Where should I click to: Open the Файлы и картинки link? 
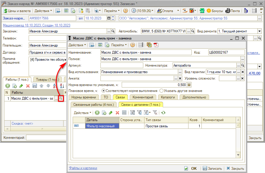click(83, 168)
